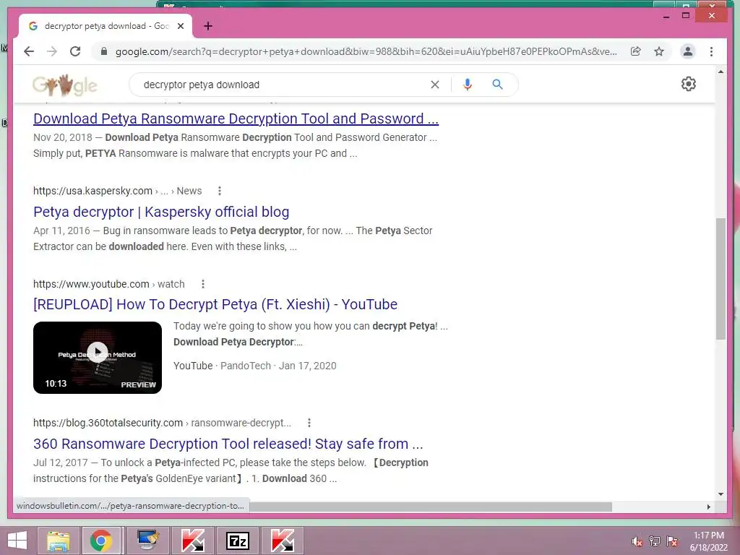Open the computer monitor taskbar app
The width and height of the screenshot is (740, 555).
coord(148,541)
